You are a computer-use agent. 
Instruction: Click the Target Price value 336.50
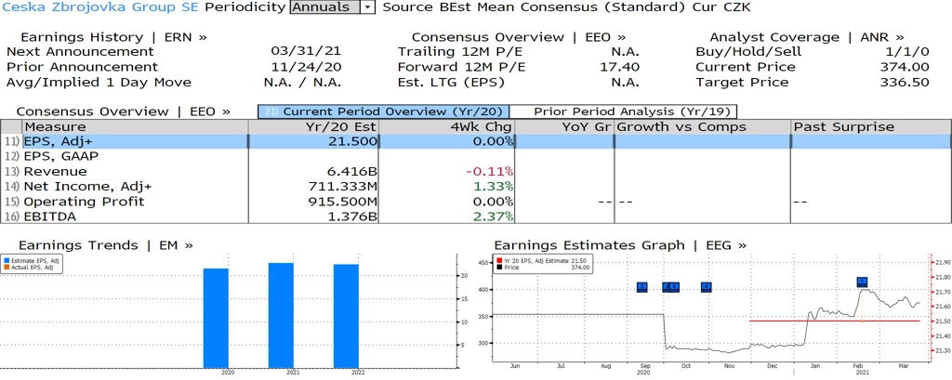coord(904,82)
